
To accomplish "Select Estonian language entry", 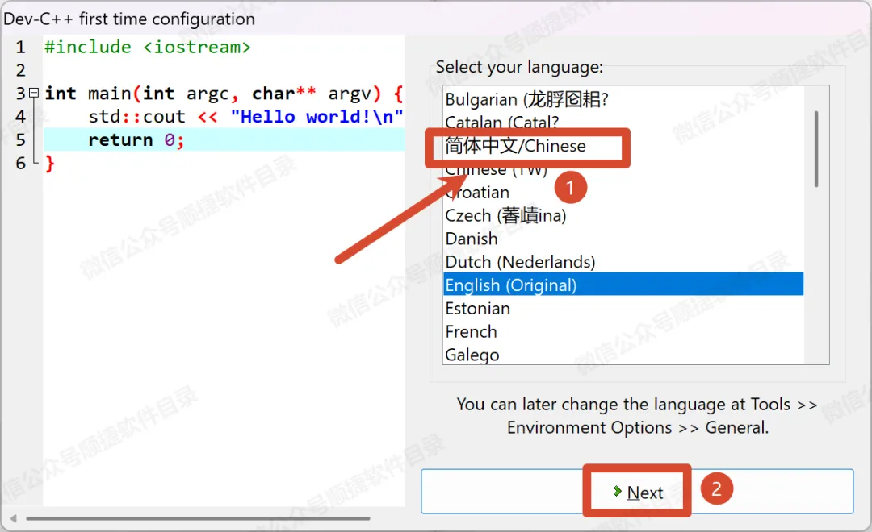I will [x=623, y=308].
